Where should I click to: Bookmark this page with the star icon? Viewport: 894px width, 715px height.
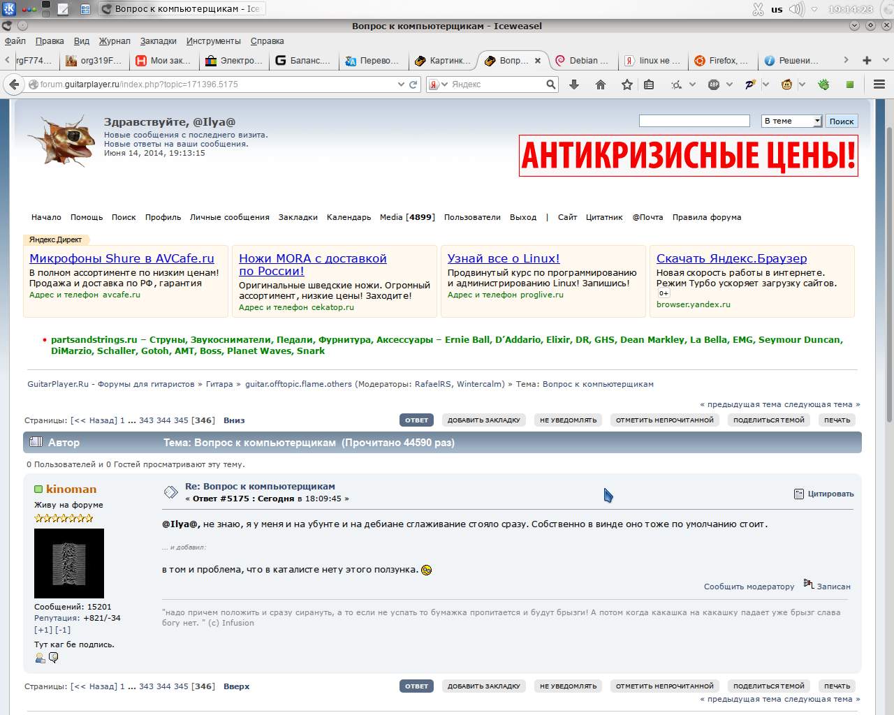click(x=627, y=84)
